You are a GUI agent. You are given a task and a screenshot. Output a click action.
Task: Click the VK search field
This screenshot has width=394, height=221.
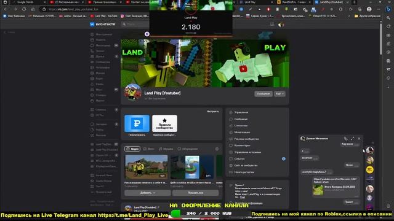135,25
